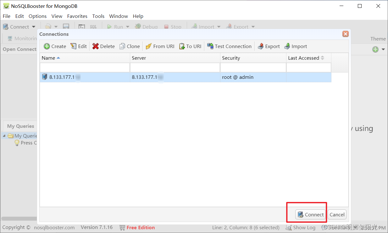Export connections in dialog toolbar
The image size is (388, 233).
tap(269, 46)
